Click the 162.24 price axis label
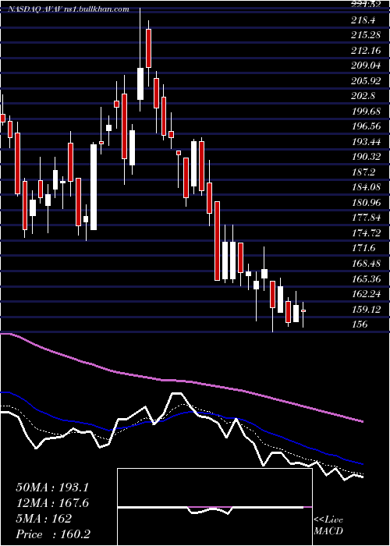The image size is (390, 546). click(366, 294)
